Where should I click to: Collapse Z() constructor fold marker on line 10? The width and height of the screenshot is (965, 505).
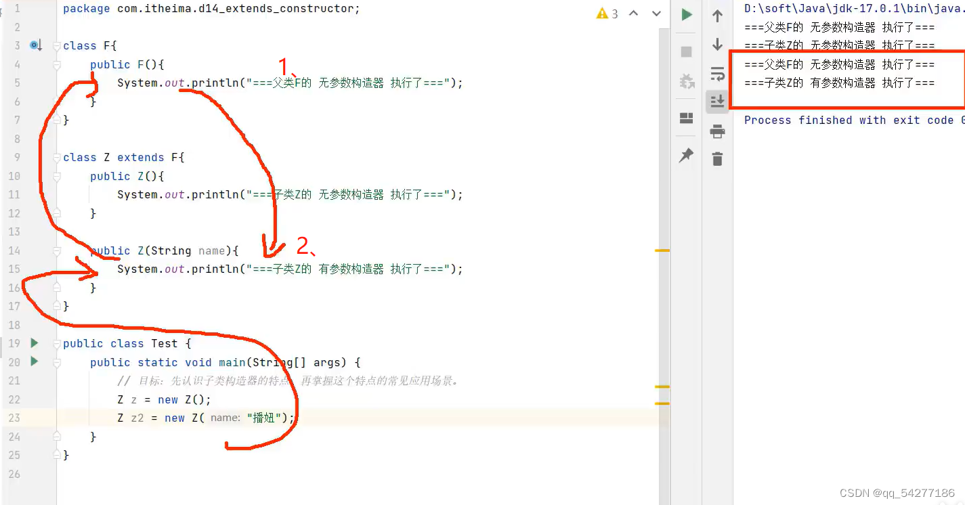[x=57, y=176]
